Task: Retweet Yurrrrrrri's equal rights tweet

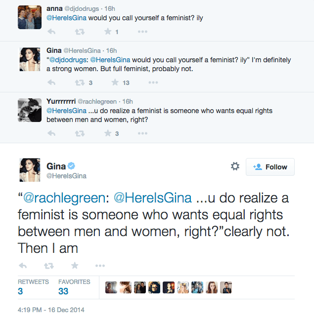Action: (x=79, y=133)
